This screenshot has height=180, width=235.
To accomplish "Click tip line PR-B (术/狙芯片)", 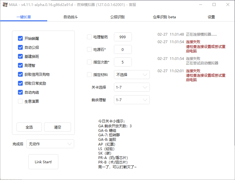I will click(113, 162).
